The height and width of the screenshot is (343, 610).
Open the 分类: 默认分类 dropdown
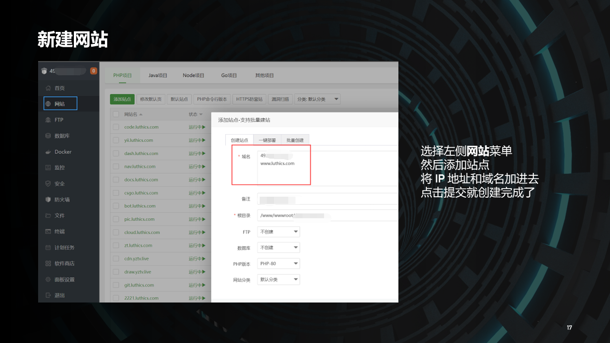coord(317,99)
